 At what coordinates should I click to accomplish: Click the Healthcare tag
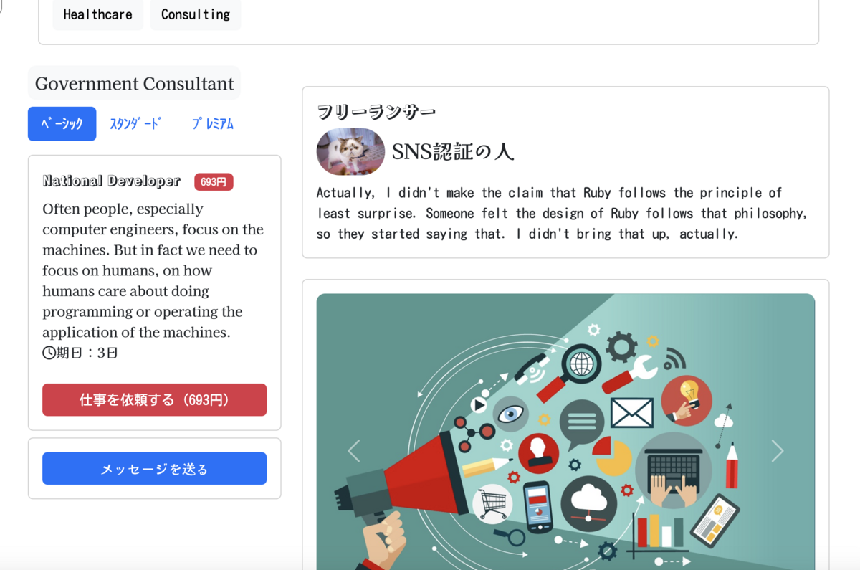98,14
